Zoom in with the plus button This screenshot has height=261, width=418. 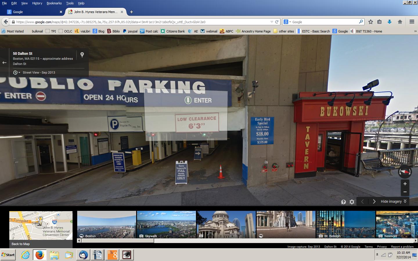(405, 184)
